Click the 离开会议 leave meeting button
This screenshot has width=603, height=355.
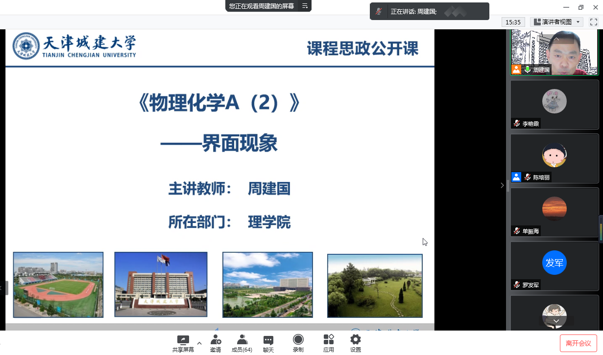point(578,343)
